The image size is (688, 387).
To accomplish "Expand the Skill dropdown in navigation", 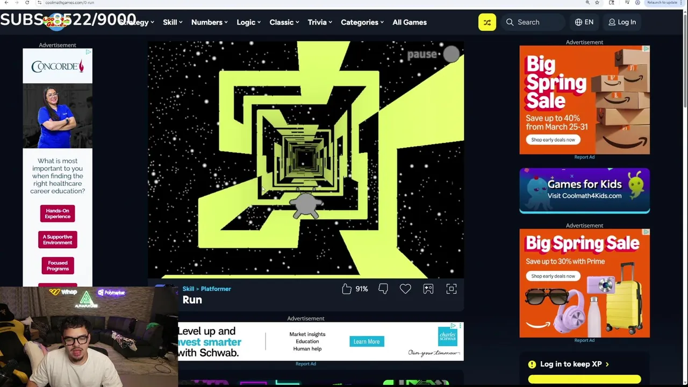I will pos(173,22).
